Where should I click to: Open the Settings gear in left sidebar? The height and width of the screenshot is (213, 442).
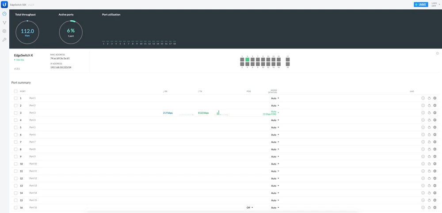click(4, 31)
